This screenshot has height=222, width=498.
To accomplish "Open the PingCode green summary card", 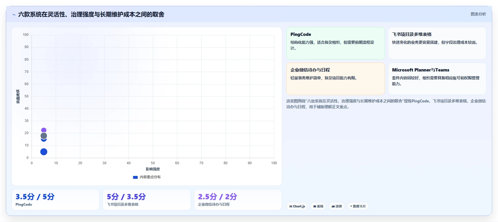I will coord(335,43).
